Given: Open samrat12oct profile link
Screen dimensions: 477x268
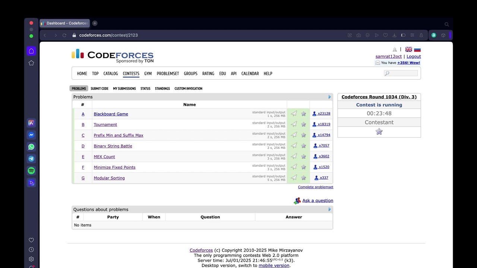Looking at the screenshot, I should click(x=389, y=57).
